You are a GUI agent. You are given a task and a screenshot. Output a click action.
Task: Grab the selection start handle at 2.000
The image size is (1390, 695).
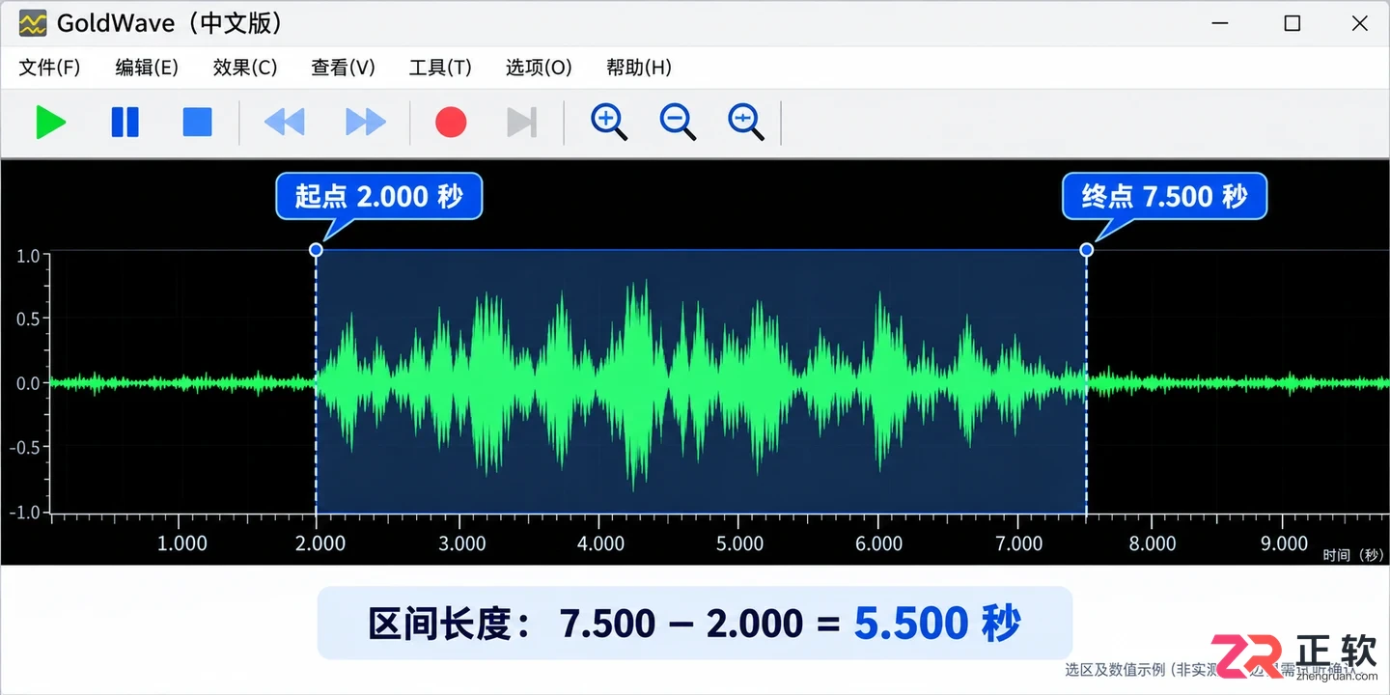coord(316,250)
